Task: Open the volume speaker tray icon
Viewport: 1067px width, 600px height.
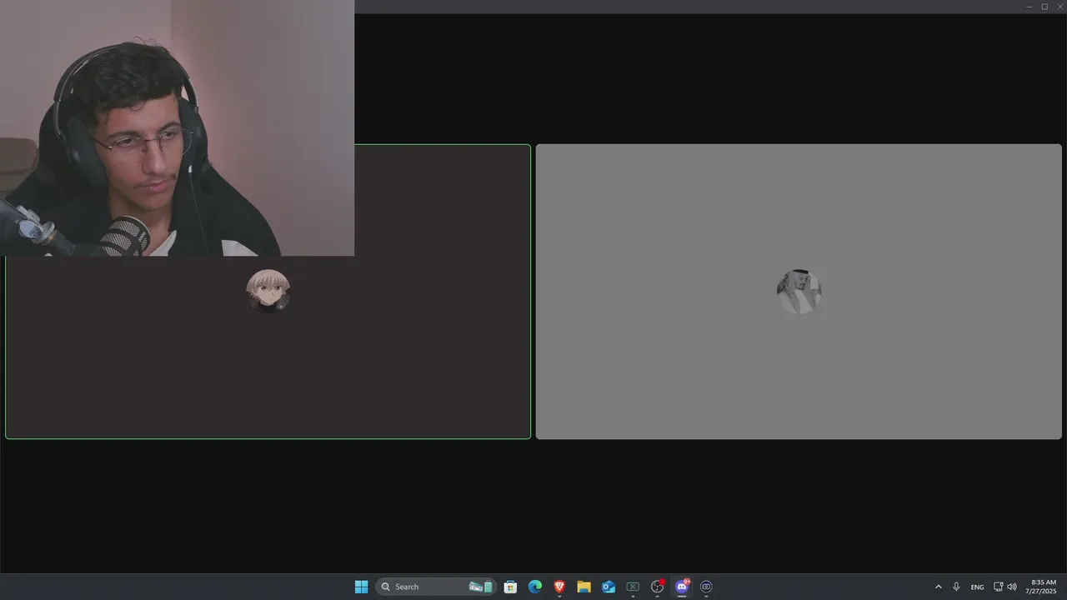Action: pyautogui.click(x=1012, y=587)
